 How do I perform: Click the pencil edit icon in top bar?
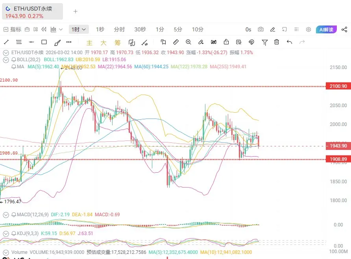point(272,29)
